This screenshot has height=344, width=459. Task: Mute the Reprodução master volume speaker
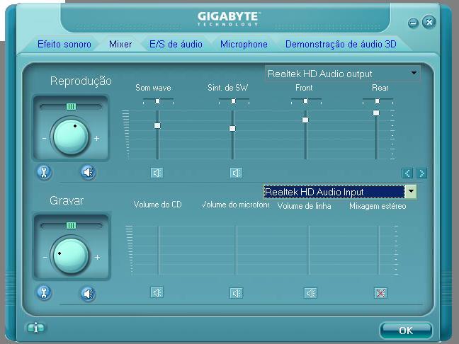pyautogui.click(x=88, y=172)
